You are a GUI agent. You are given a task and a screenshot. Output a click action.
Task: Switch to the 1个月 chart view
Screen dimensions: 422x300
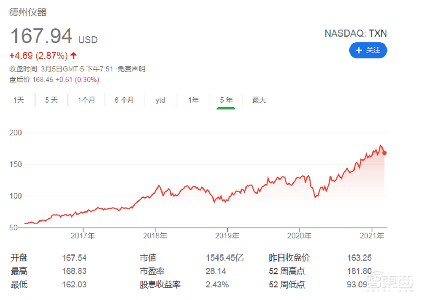[x=86, y=100]
